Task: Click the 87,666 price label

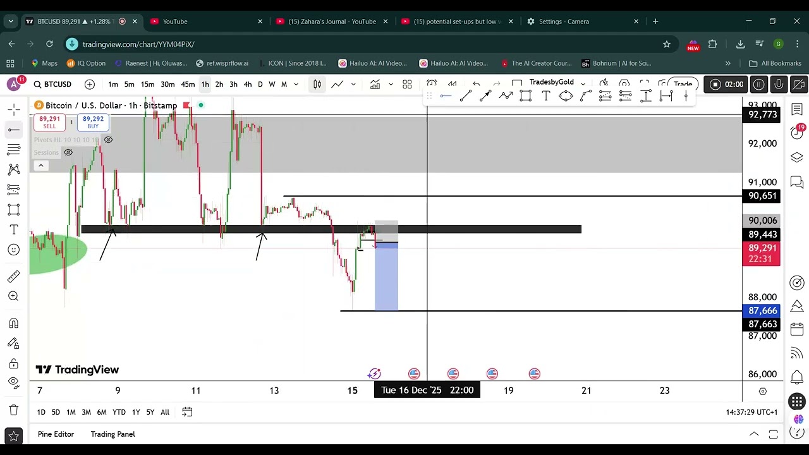Action: [x=762, y=311]
